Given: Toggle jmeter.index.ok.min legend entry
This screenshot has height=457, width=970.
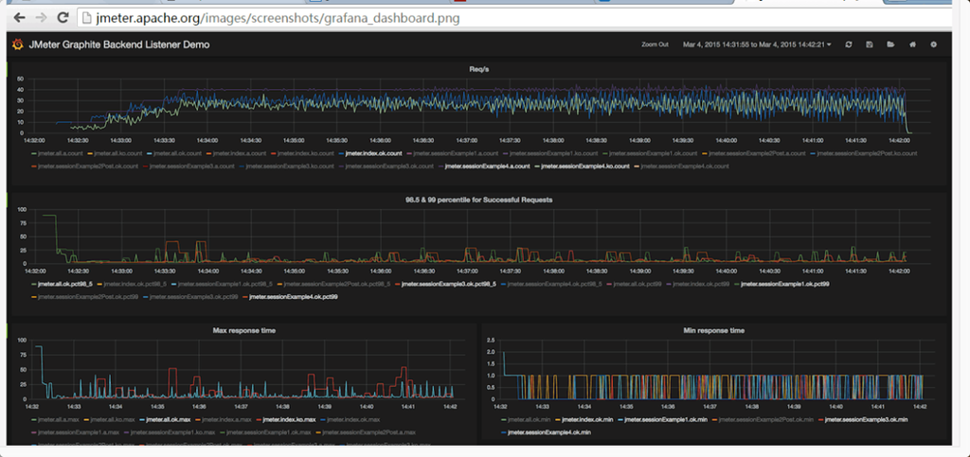Looking at the screenshot, I should (x=586, y=420).
